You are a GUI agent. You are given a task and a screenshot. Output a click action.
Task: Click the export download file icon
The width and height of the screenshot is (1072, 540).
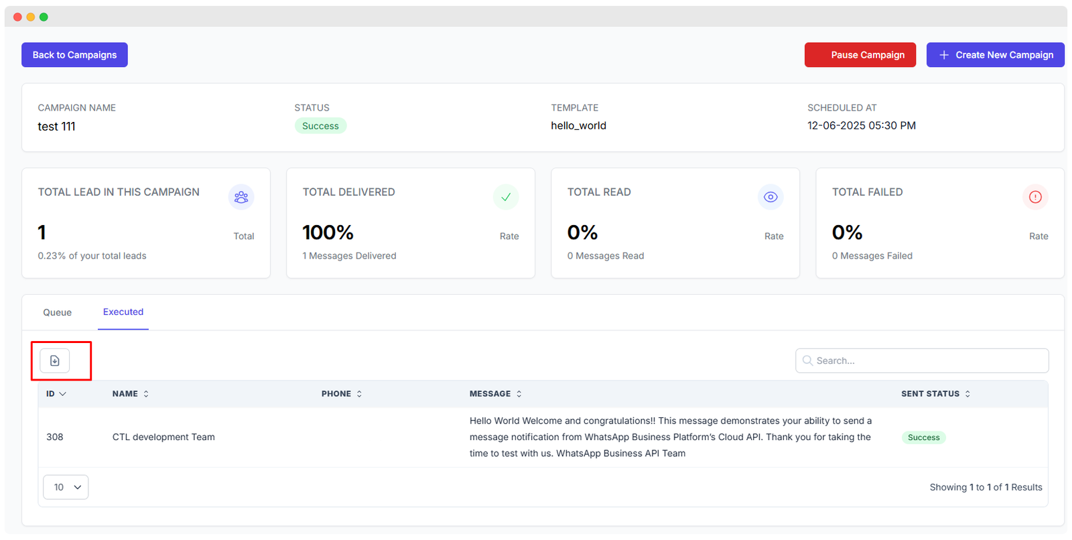click(x=55, y=360)
